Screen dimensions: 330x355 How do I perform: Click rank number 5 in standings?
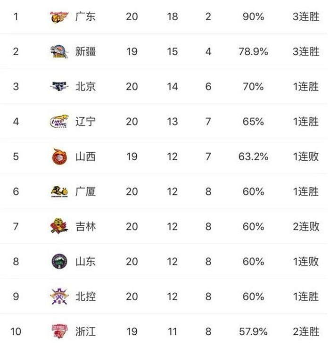tap(16, 156)
